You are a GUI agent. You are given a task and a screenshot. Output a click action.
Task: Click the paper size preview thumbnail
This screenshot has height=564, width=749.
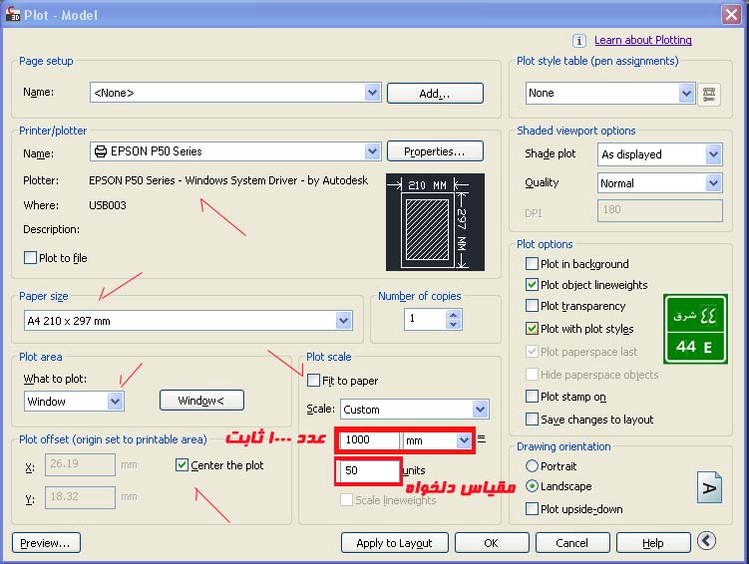coord(435,222)
